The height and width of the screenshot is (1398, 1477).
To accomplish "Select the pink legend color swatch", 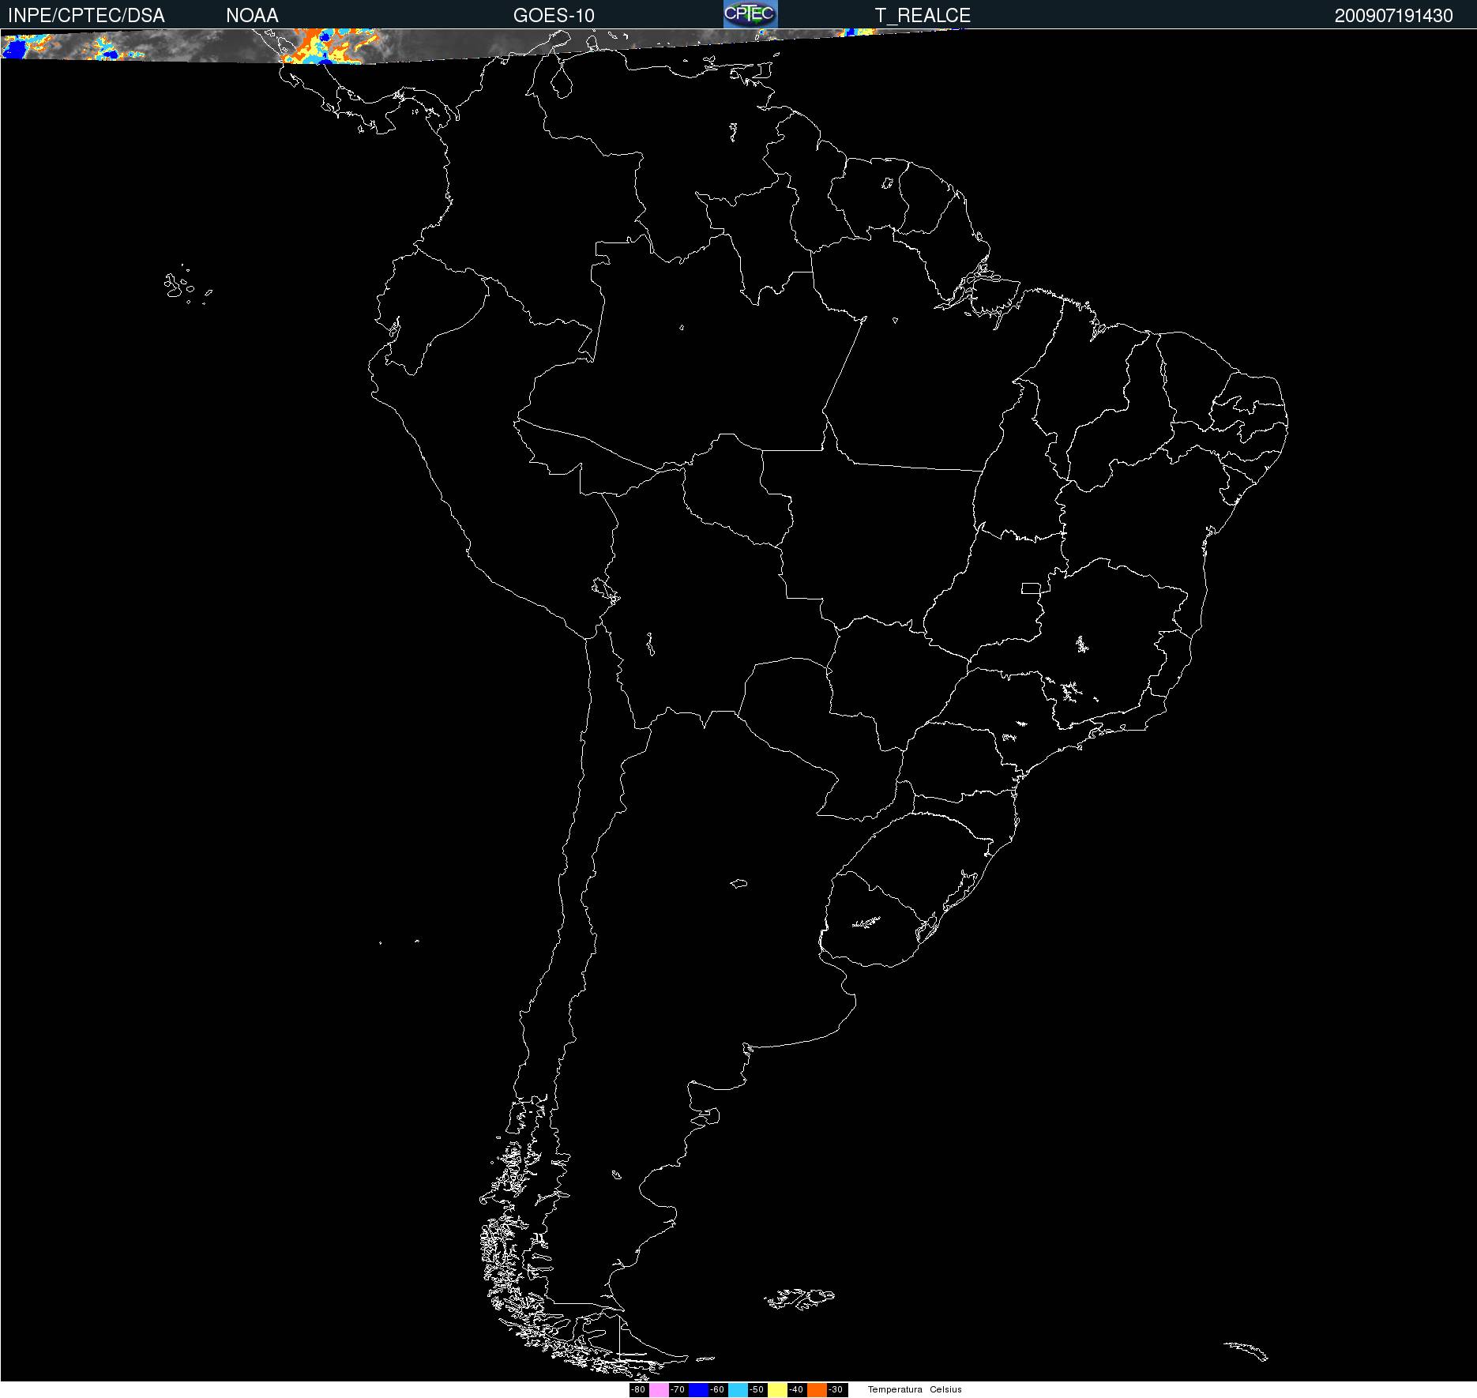I will click(x=659, y=1390).
